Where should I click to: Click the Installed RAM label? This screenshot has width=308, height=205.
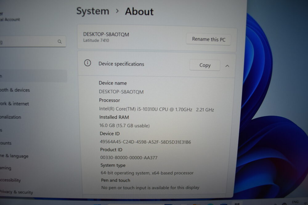pos(114,117)
